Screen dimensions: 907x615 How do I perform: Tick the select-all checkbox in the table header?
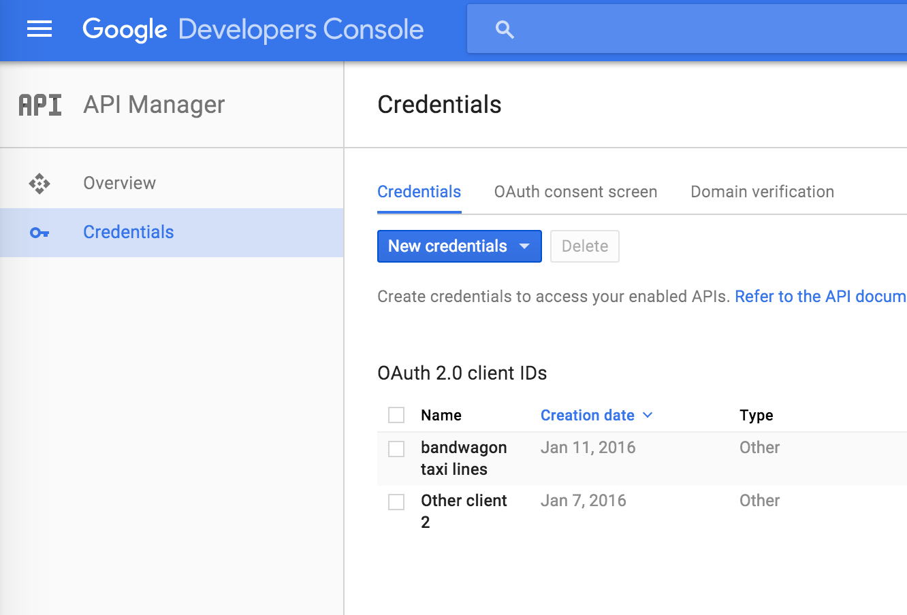tap(396, 415)
